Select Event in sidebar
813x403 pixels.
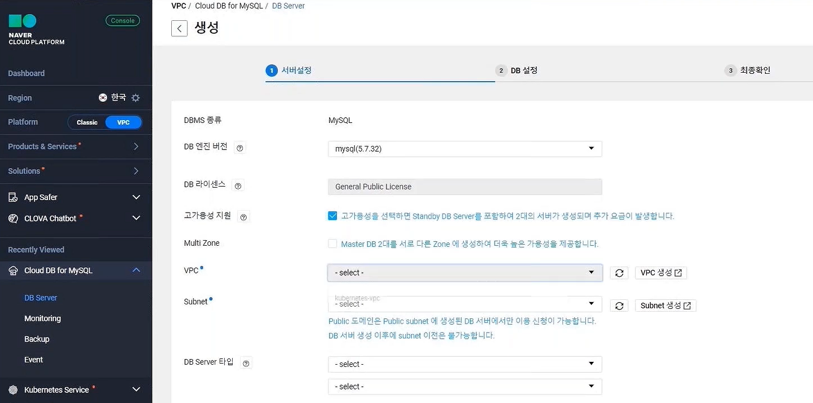(x=33, y=360)
